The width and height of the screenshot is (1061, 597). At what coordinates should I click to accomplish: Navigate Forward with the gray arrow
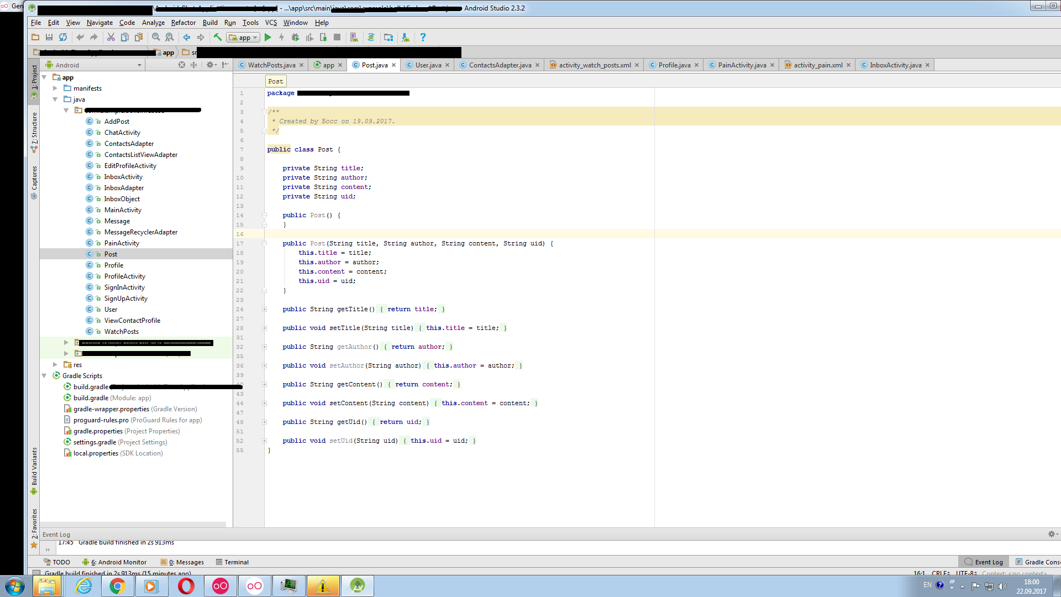point(201,37)
